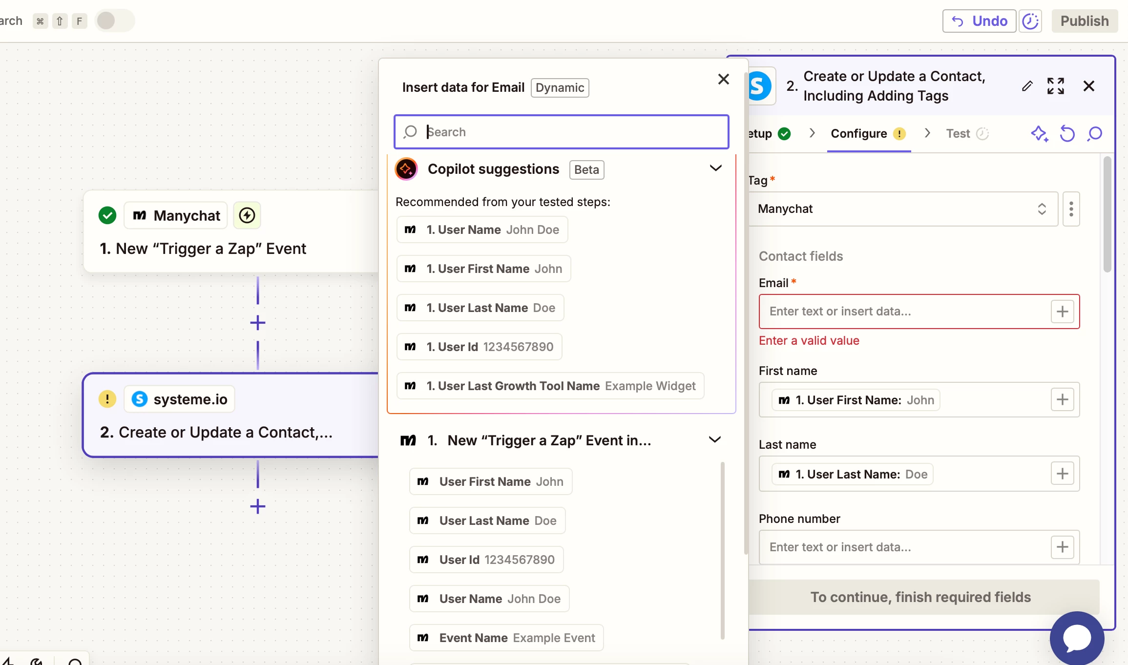Toggle the switch near search shortcut

coord(114,21)
